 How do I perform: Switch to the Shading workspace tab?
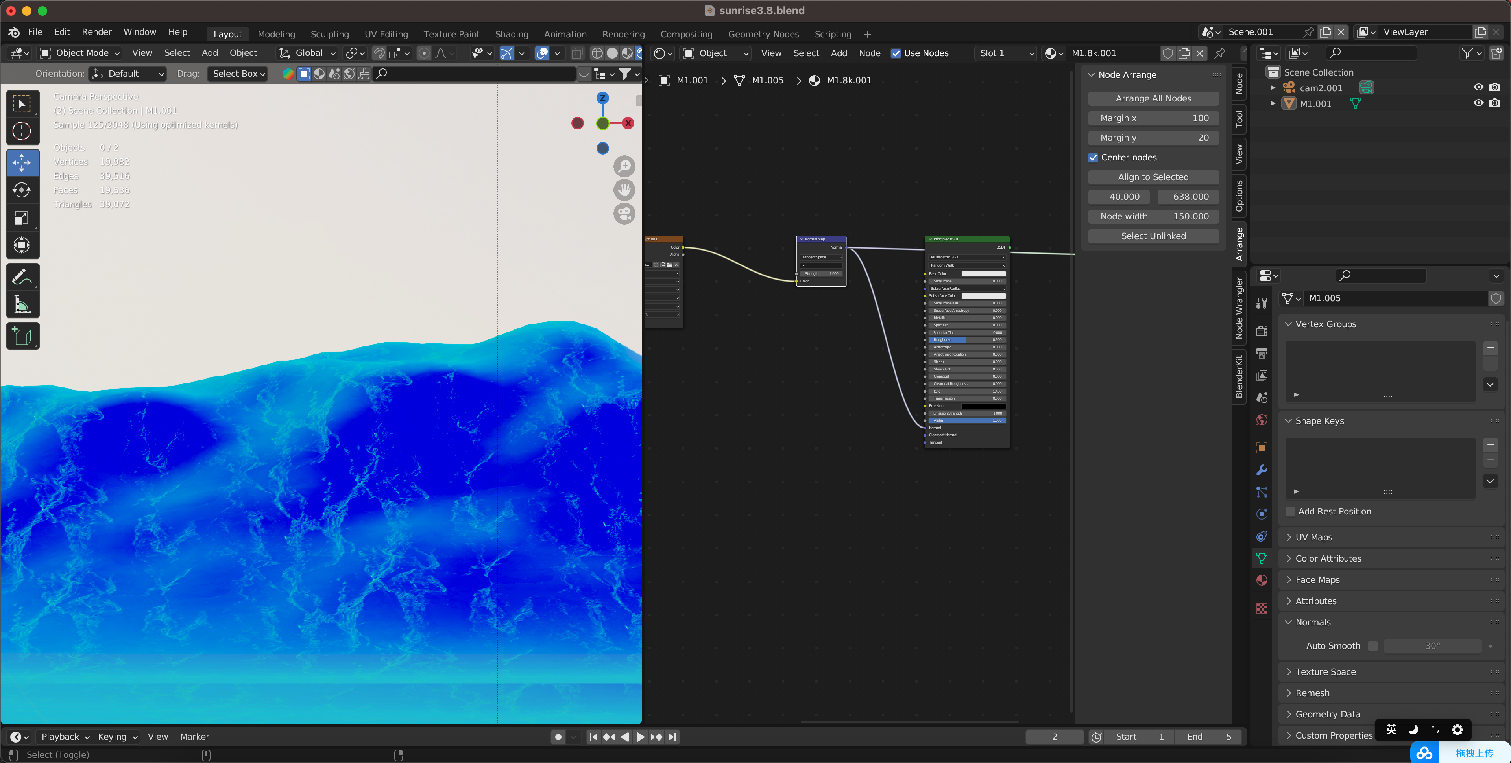(x=512, y=34)
